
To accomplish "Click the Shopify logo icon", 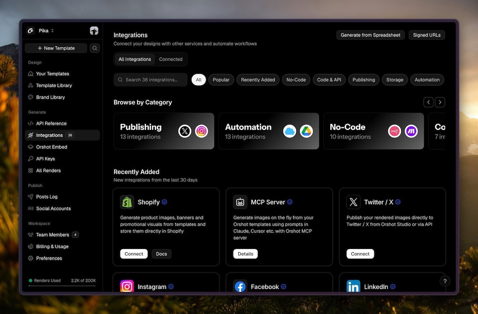I will 127,202.
